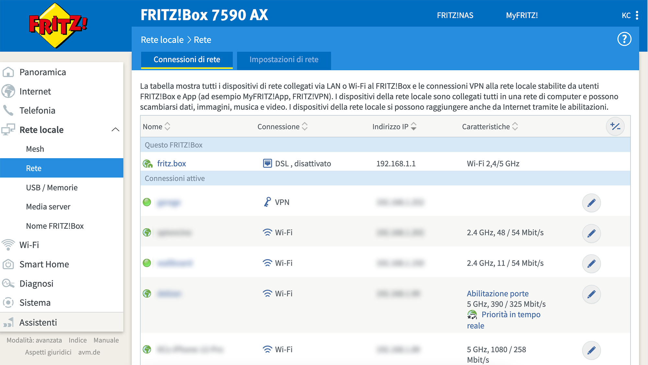Edit the device with Abilitazione porte
This screenshot has height=365, width=648.
click(591, 294)
